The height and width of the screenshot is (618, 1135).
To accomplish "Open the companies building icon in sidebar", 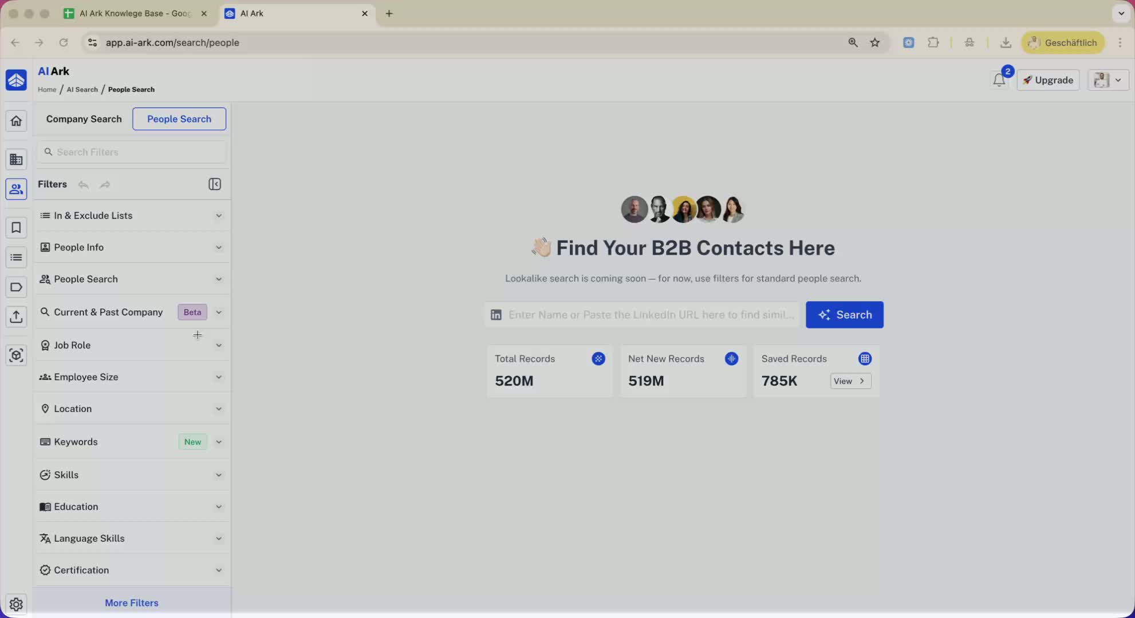I will pos(16,160).
